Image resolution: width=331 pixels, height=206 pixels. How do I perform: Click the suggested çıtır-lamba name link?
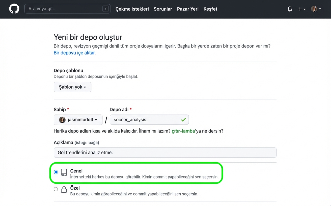pyautogui.click(x=183, y=131)
